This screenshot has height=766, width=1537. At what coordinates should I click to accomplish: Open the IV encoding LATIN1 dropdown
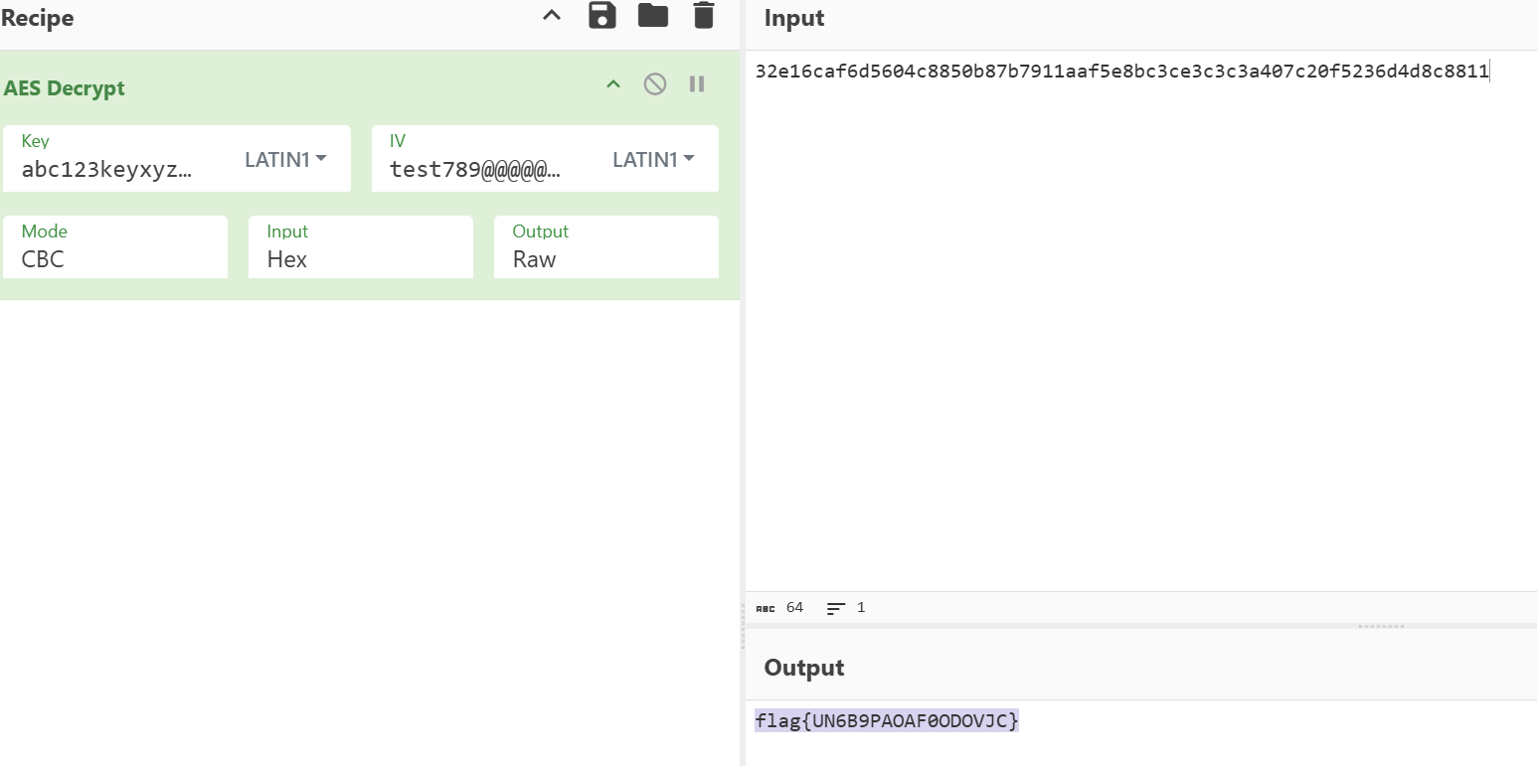point(654,159)
